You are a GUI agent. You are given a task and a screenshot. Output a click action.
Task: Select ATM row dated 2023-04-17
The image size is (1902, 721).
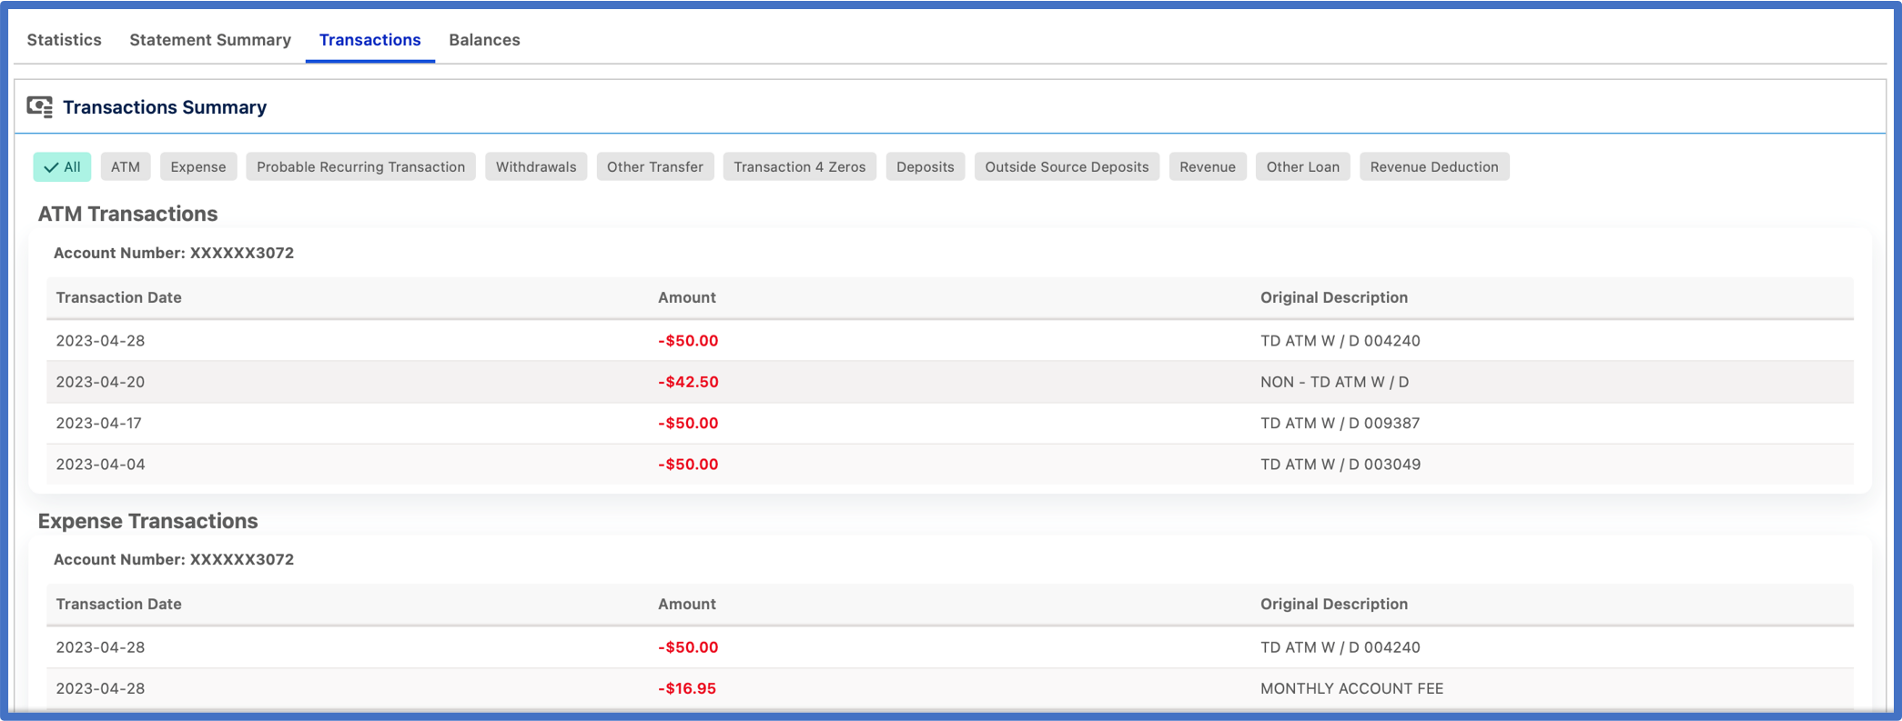[950, 423]
